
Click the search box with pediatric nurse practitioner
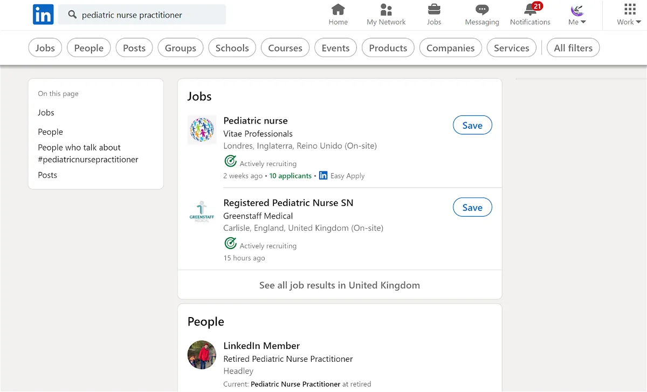coord(142,15)
